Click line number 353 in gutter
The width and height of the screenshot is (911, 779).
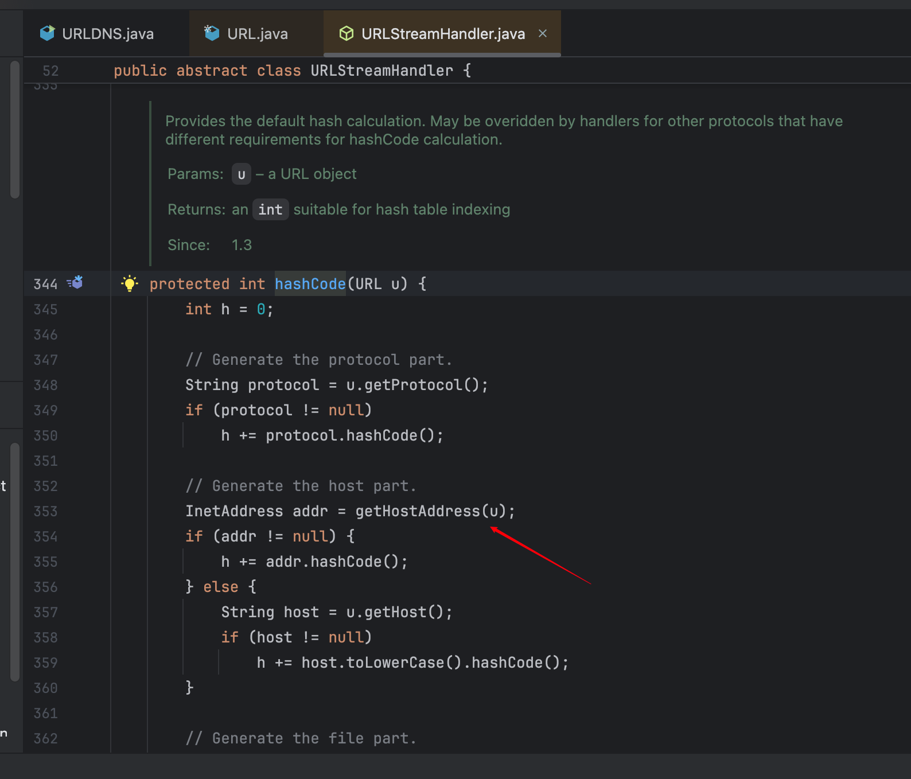click(46, 511)
